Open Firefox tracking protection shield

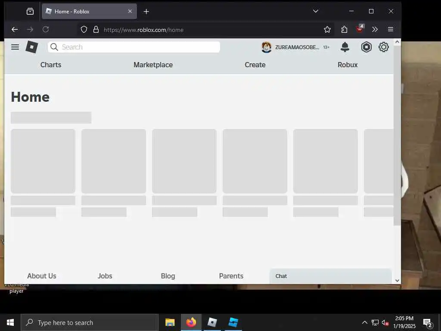[84, 30]
